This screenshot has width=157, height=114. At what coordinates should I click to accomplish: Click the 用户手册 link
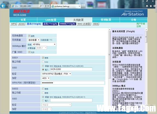141,24
